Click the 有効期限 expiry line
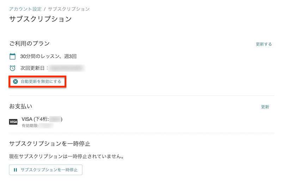Image resolution: width=282 pixels, height=184 pixels. pos(38,125)
